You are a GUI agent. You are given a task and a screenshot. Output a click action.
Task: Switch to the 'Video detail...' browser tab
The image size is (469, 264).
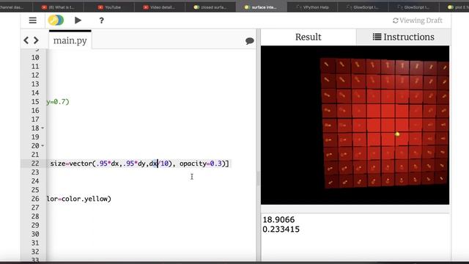160,7
